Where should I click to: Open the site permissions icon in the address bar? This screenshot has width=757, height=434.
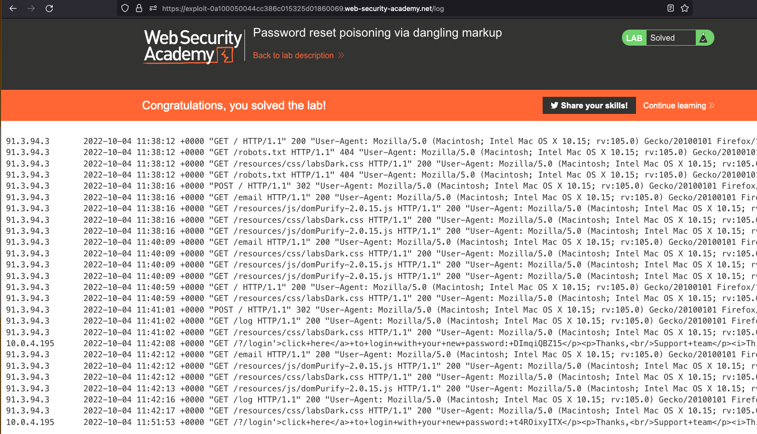tap(153, 9)
